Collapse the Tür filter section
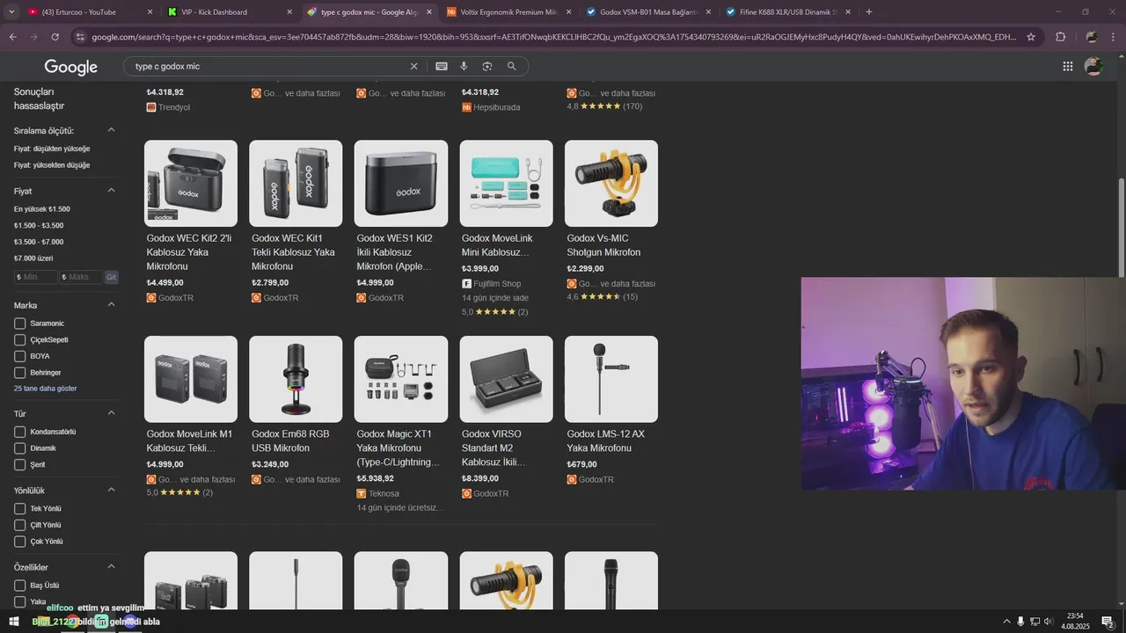This screenshot has width=1126, height=633. point(111,413)
